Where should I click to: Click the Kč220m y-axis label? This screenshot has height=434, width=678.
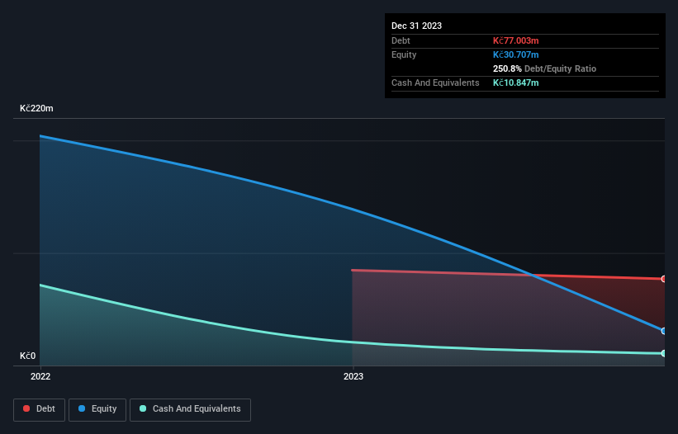click(x=36, y=108)
